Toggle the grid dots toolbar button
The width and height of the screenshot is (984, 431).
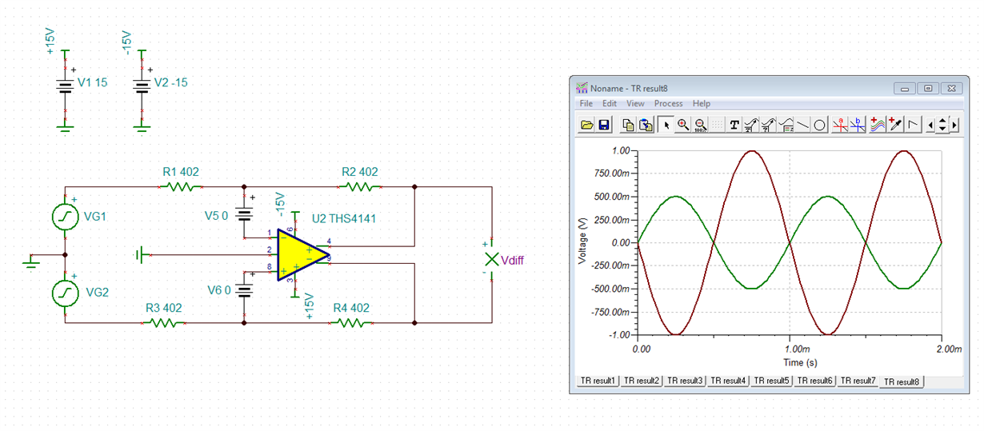click(x=718, y=125)
